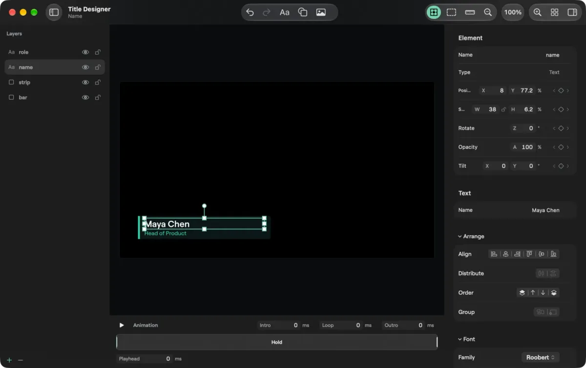Send element to back
The height and width of the screenshot is (368, 586).
[x=554, y=293]
